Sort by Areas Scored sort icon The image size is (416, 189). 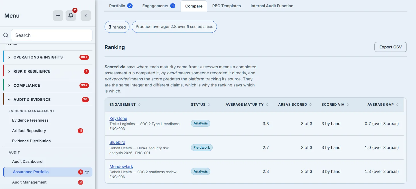[311, 105]
